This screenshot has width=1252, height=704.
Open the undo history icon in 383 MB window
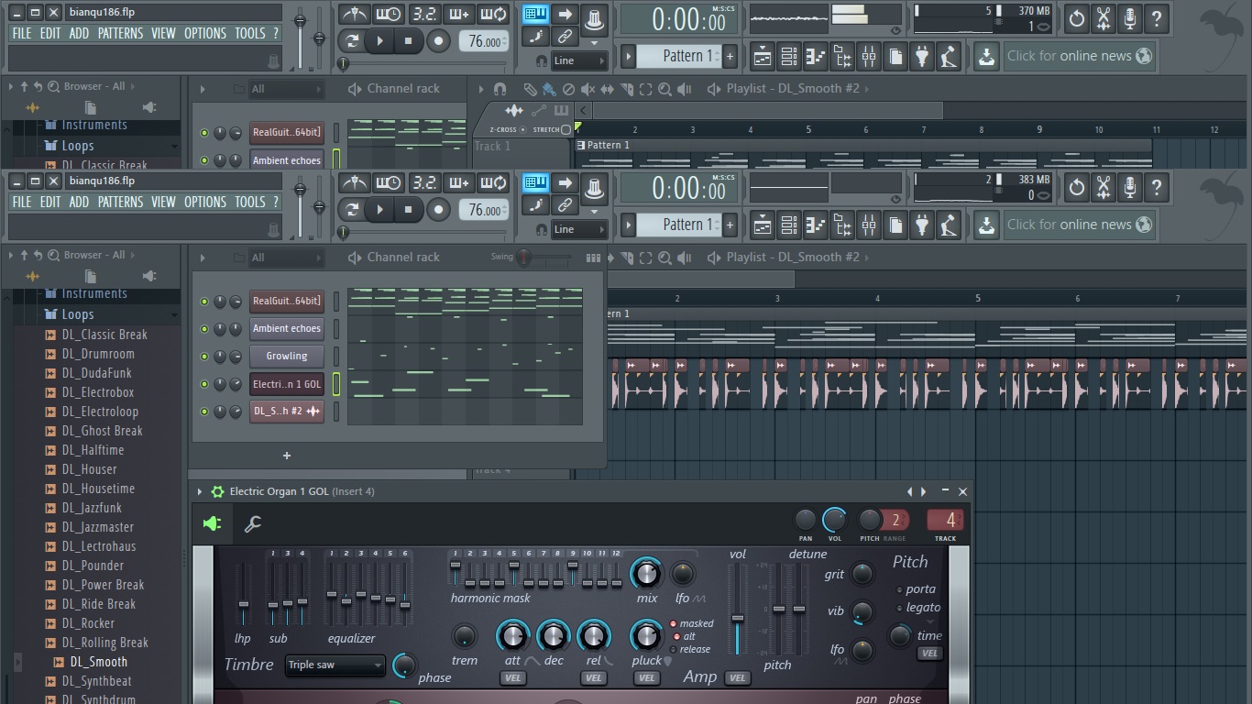click(1077, 188)
